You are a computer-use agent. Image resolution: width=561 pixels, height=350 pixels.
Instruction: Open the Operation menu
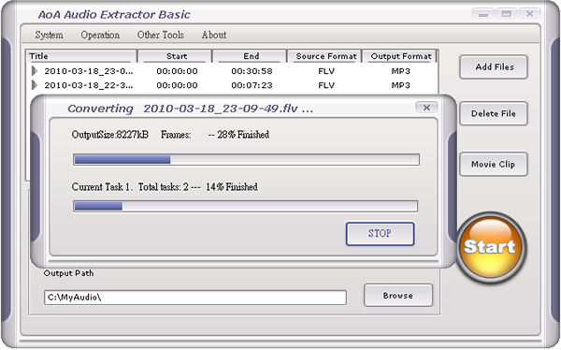click(x=100, y=35)
